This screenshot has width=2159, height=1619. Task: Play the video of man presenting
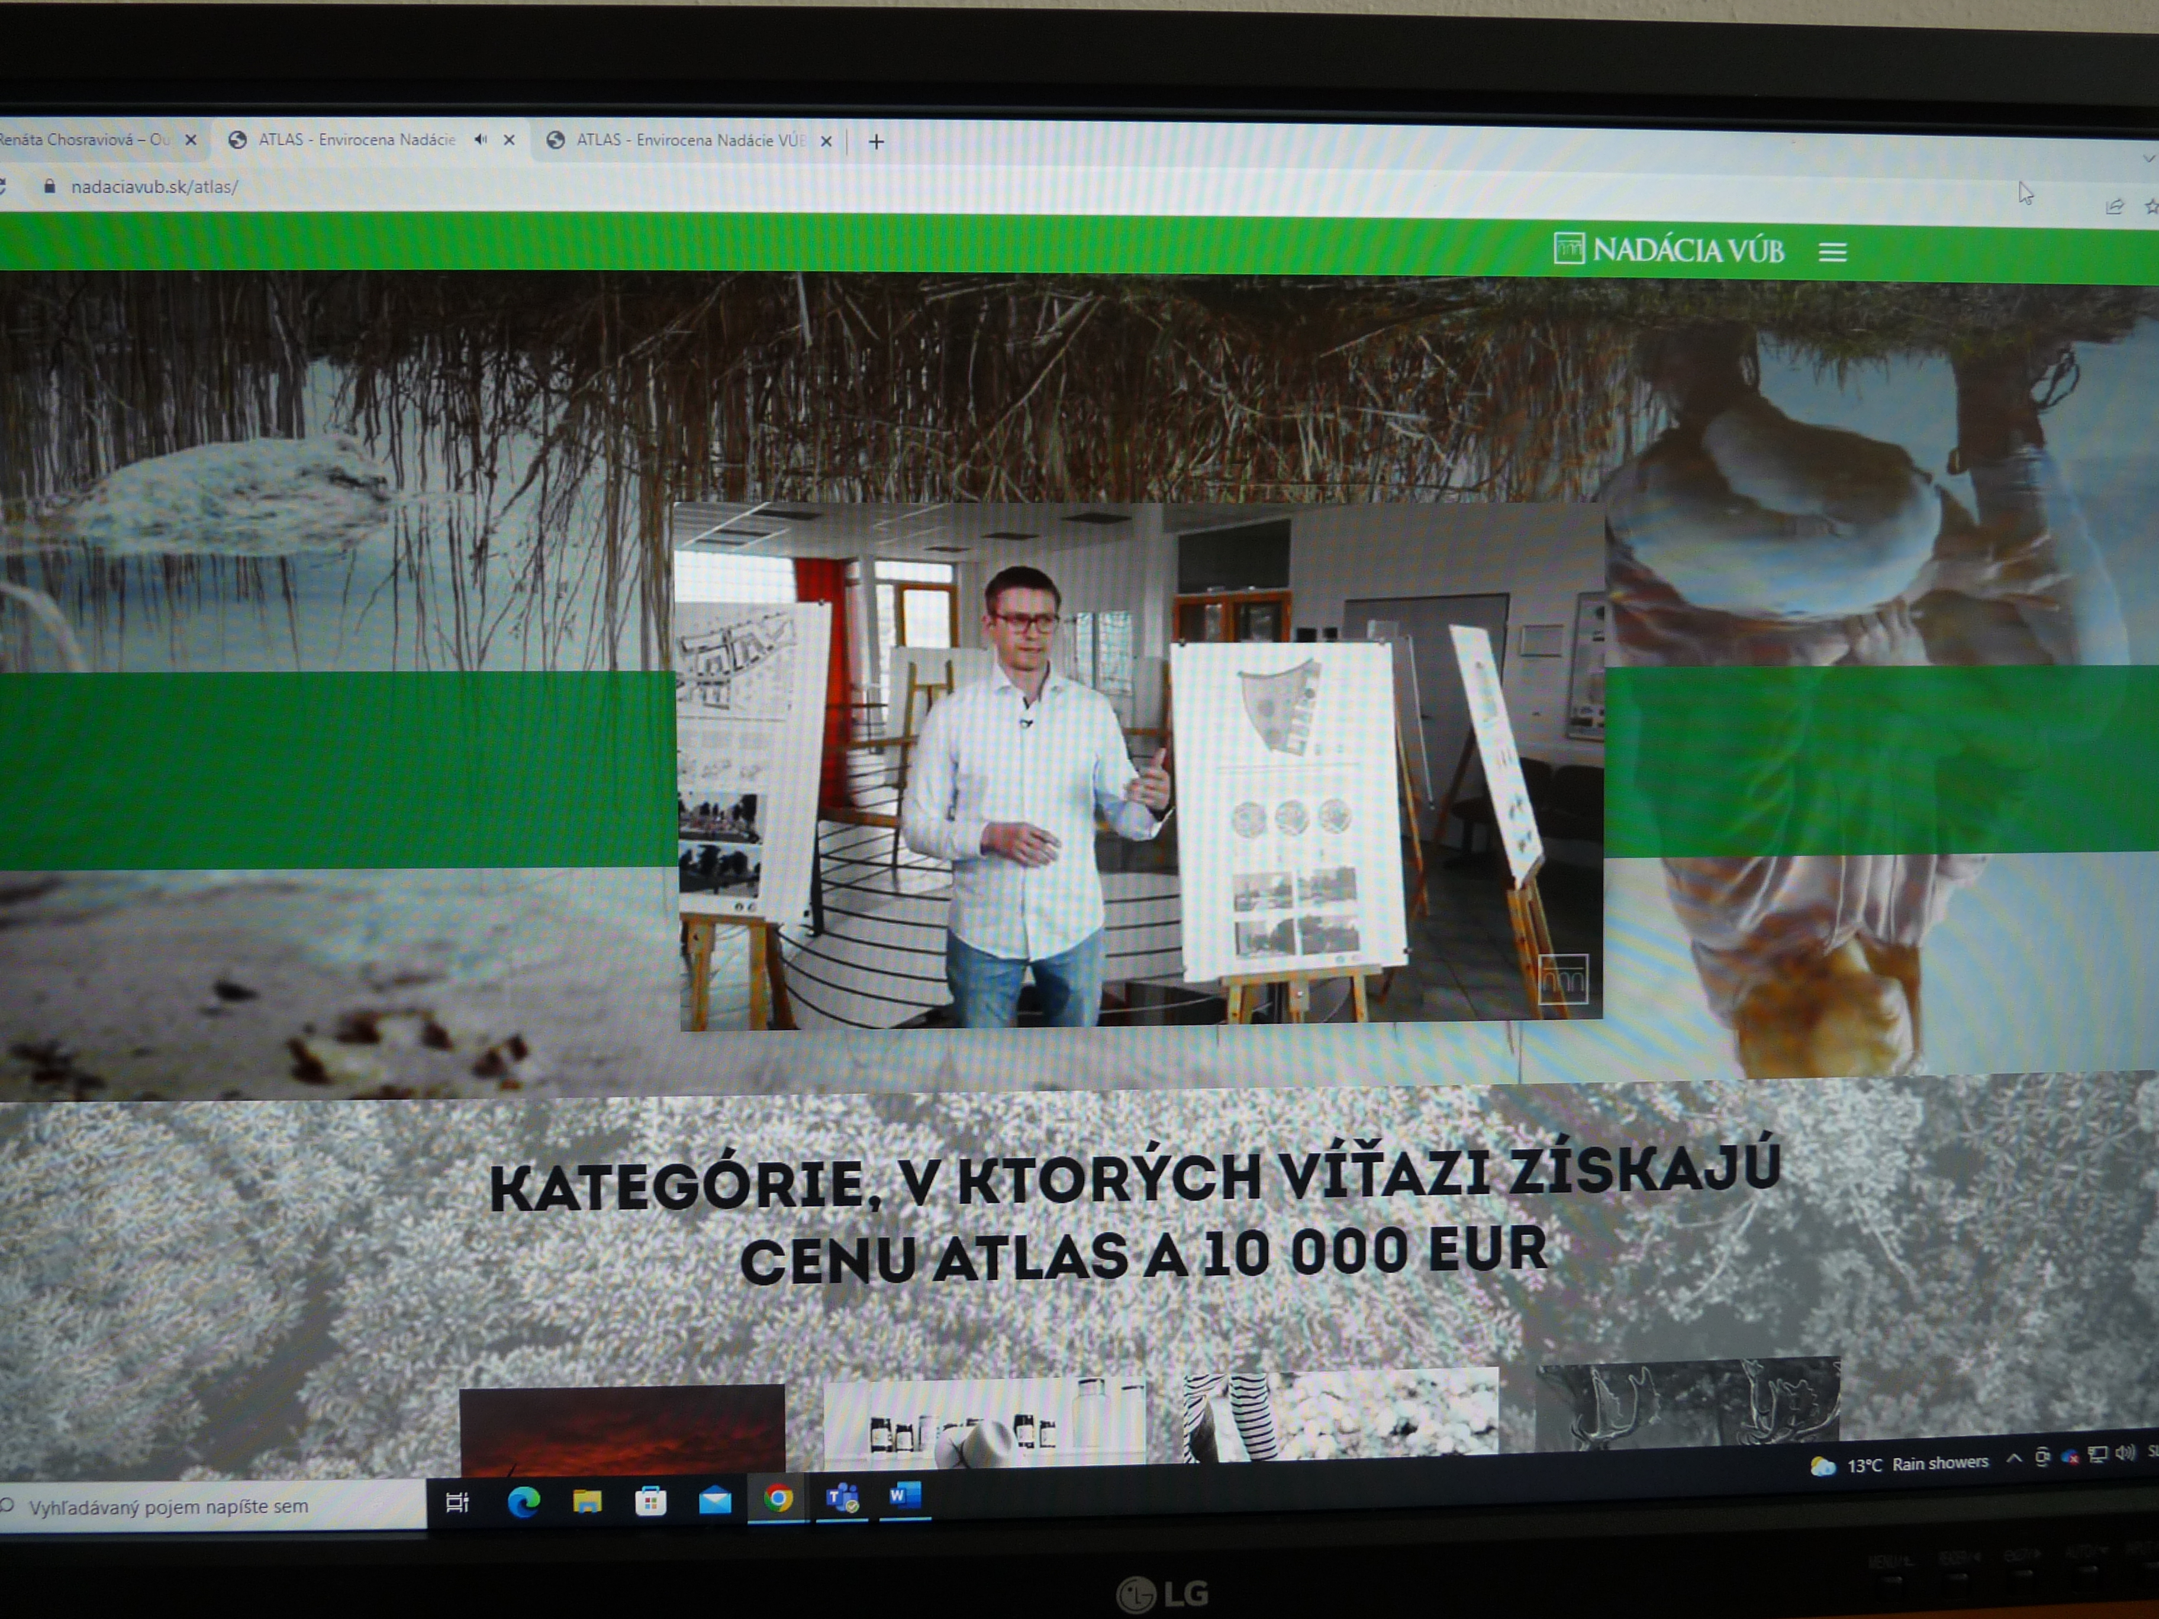[x=1139, y=766]
